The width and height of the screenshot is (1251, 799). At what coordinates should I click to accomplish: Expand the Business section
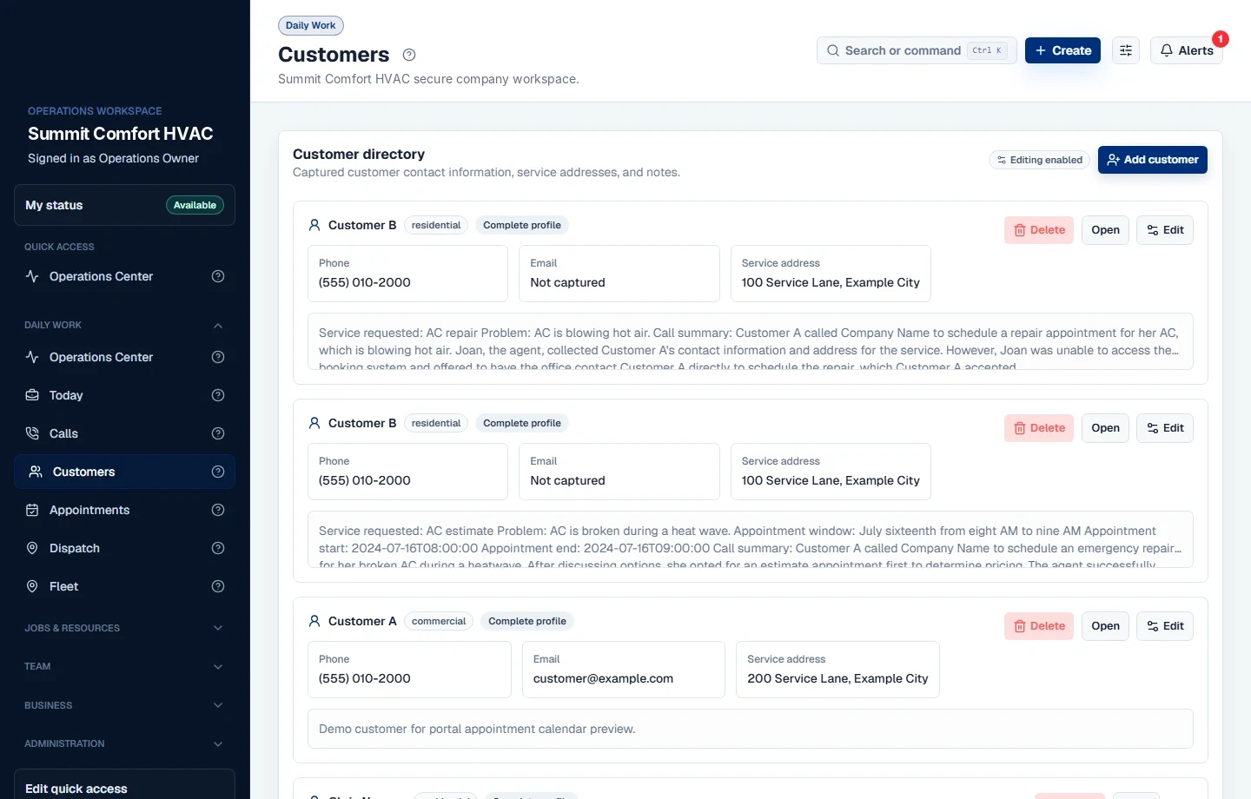(124, 705)
